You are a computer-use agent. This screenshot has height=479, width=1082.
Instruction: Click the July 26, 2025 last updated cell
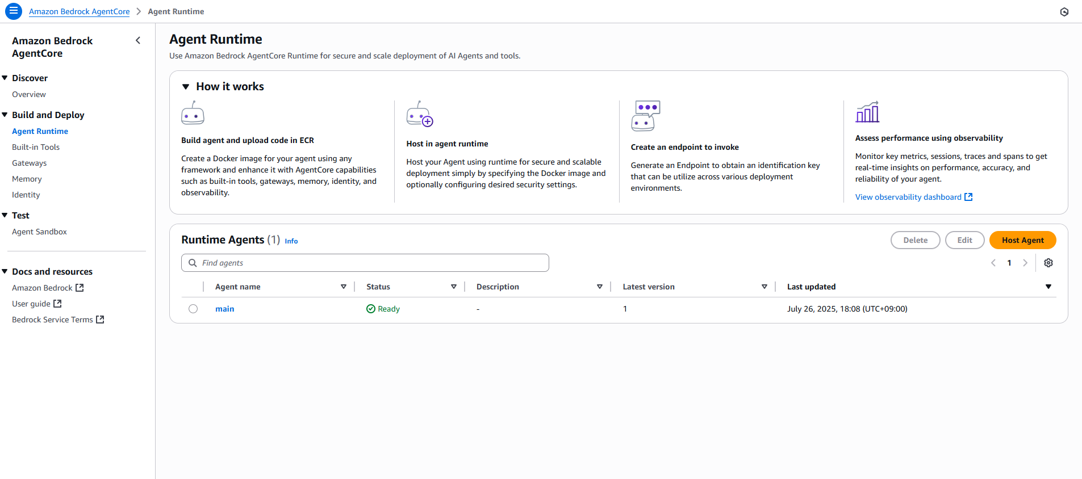pyautogui.click(x=847, y=309)
